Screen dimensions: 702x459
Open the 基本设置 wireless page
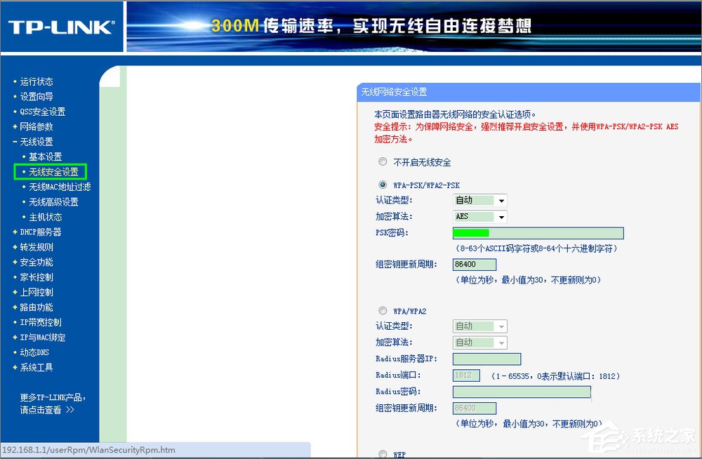[x=45, y=156]
